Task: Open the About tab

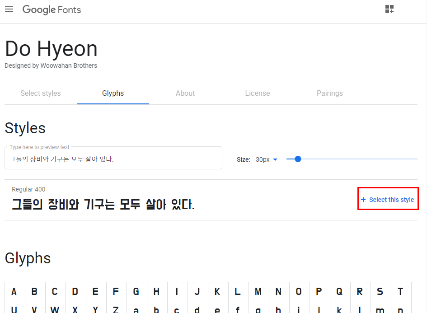Action: pyautogui.click(x=185, y=93)
